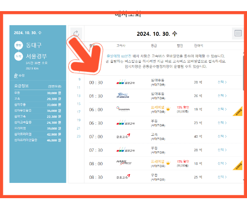Jump to hour 11 in time list
This screenshot has width=247, height=215.
coord(79,88)
